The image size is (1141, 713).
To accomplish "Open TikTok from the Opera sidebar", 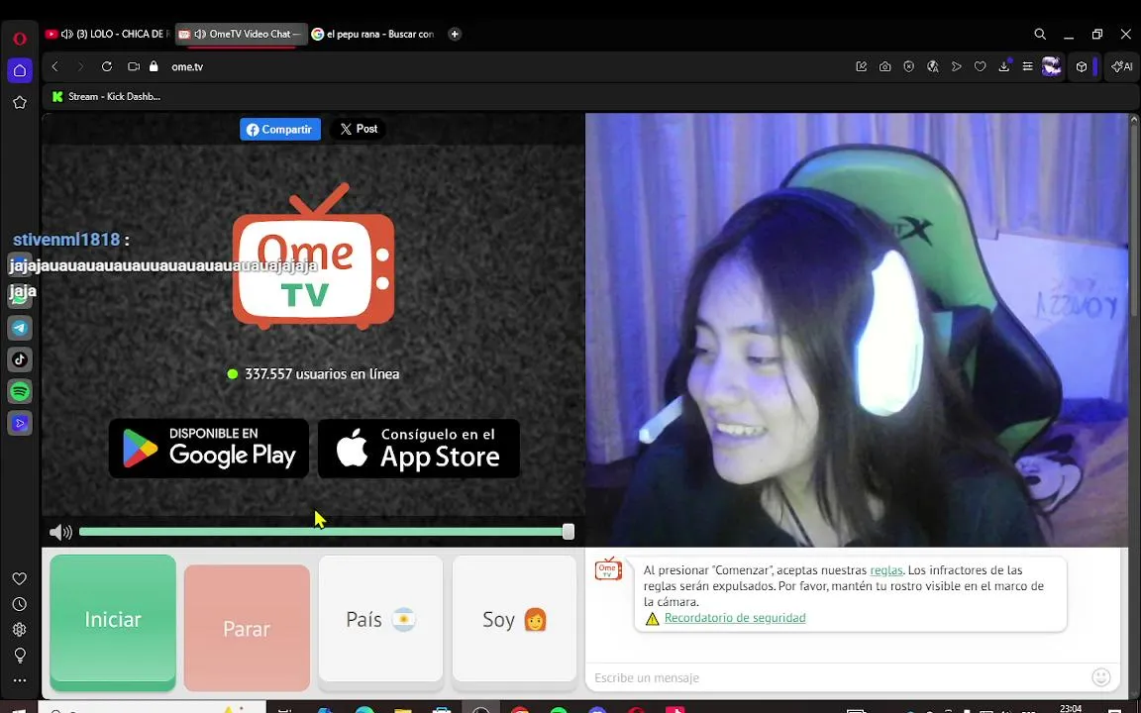I will click(20, 359).
